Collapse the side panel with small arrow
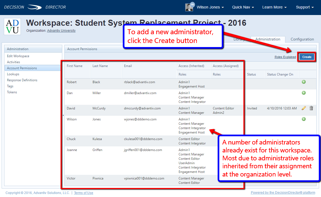Image resolution: width=321 pixels, height=197 pixels. coord(63,115)
